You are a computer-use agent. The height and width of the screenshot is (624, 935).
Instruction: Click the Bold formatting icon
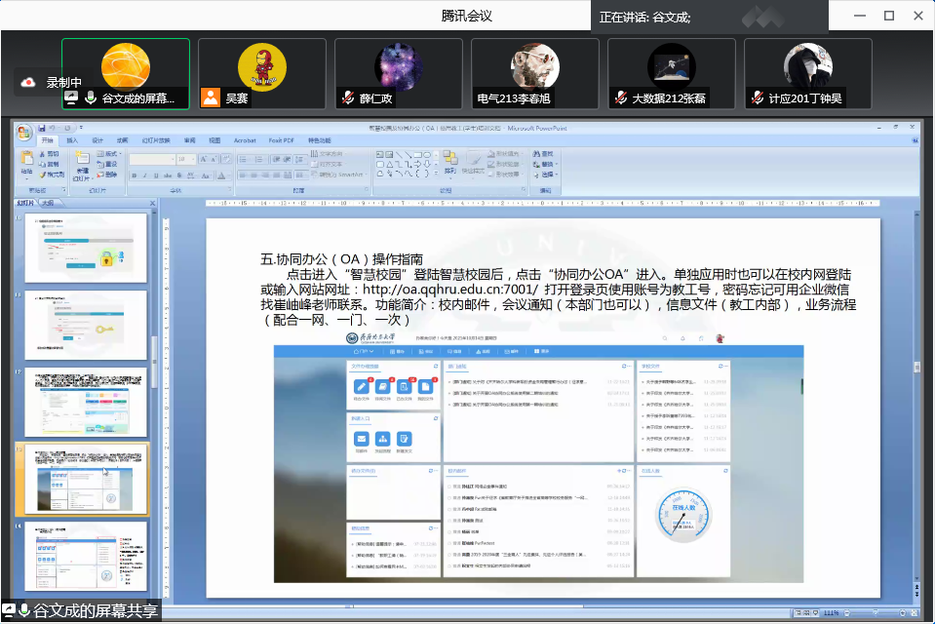(135, 174)
